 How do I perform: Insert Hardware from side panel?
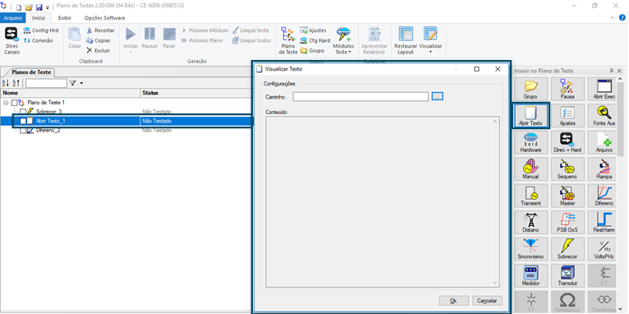(x=530, y=142)
